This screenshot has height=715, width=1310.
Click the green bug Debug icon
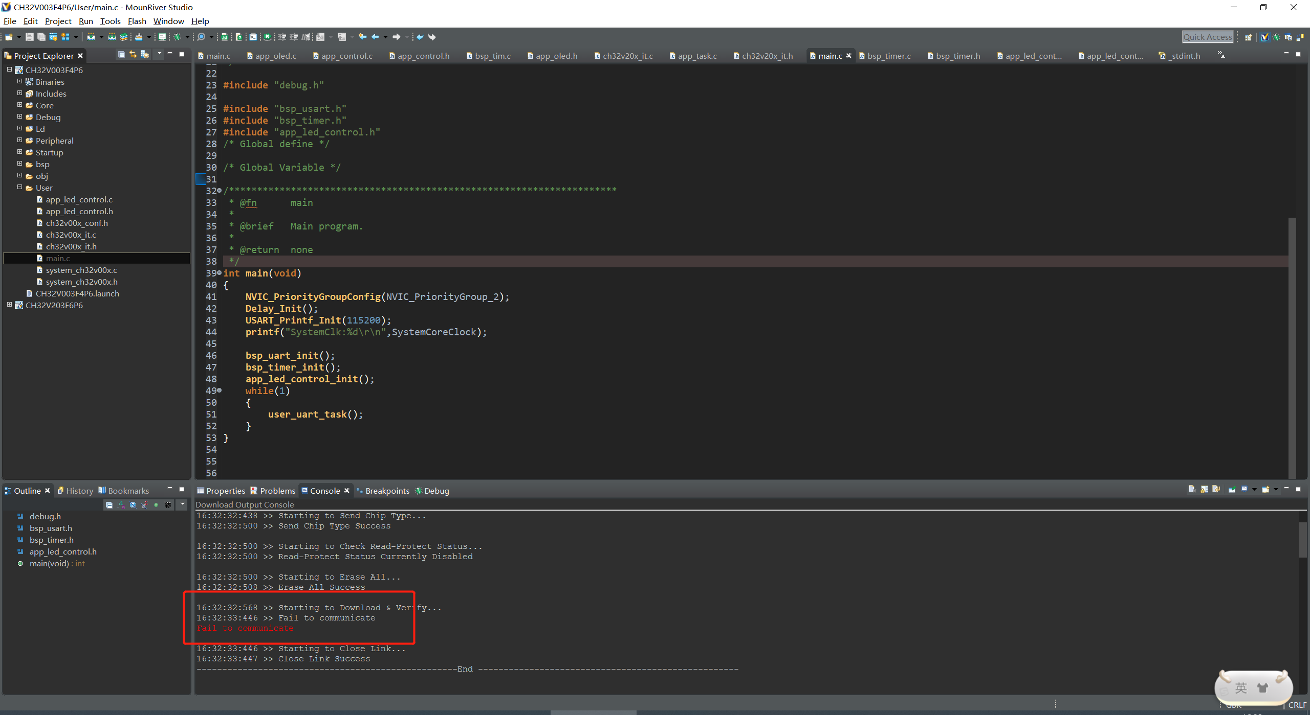(178, 37)
